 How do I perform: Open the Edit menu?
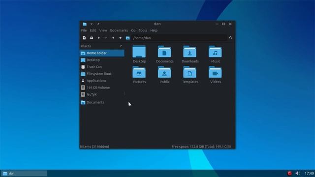[93, 30]
